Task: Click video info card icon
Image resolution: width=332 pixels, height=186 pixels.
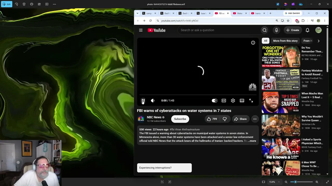Action: pos(253,43)
